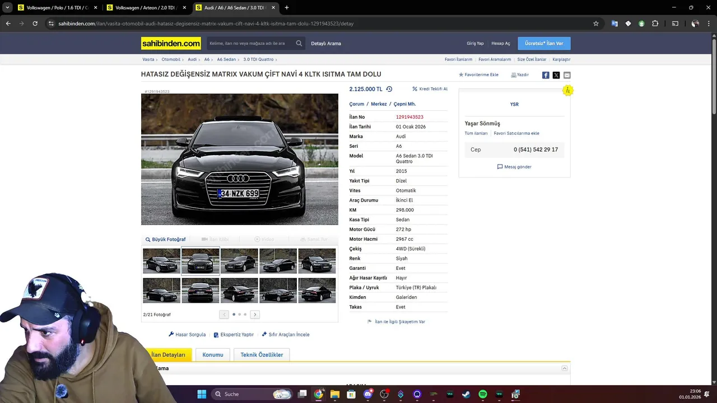Click the yellow seller badge icon
Image resolution: width=717 pixels, height=403 pixels.
pyautogui.click(x=568, y=90)
